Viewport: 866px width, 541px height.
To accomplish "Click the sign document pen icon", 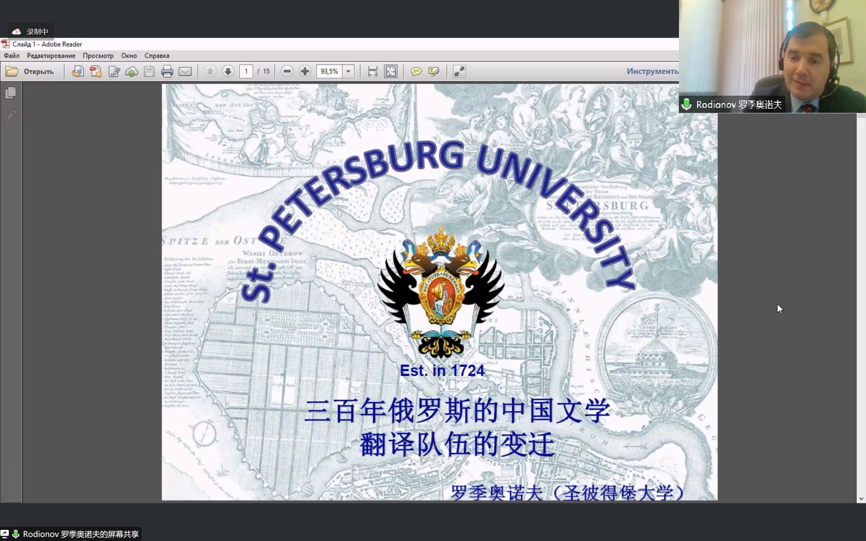I will (114, 72).
